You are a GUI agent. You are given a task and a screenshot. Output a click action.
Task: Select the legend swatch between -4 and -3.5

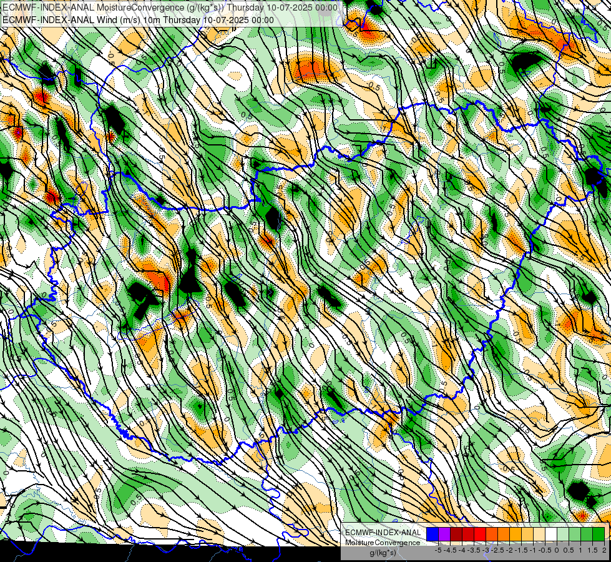pyautogui.click(x=468, y=534)
